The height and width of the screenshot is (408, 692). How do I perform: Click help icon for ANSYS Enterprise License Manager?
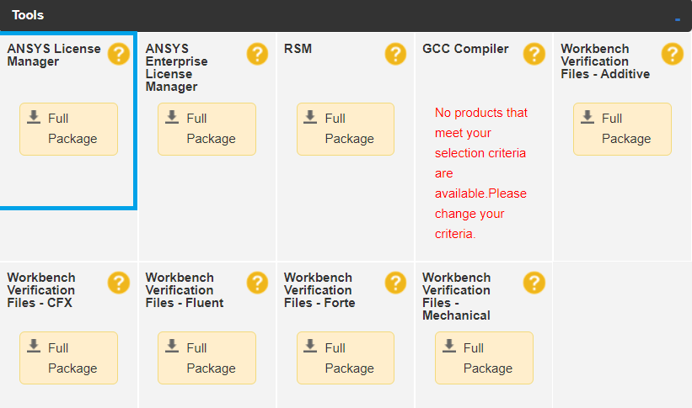(x=257, y=54)
